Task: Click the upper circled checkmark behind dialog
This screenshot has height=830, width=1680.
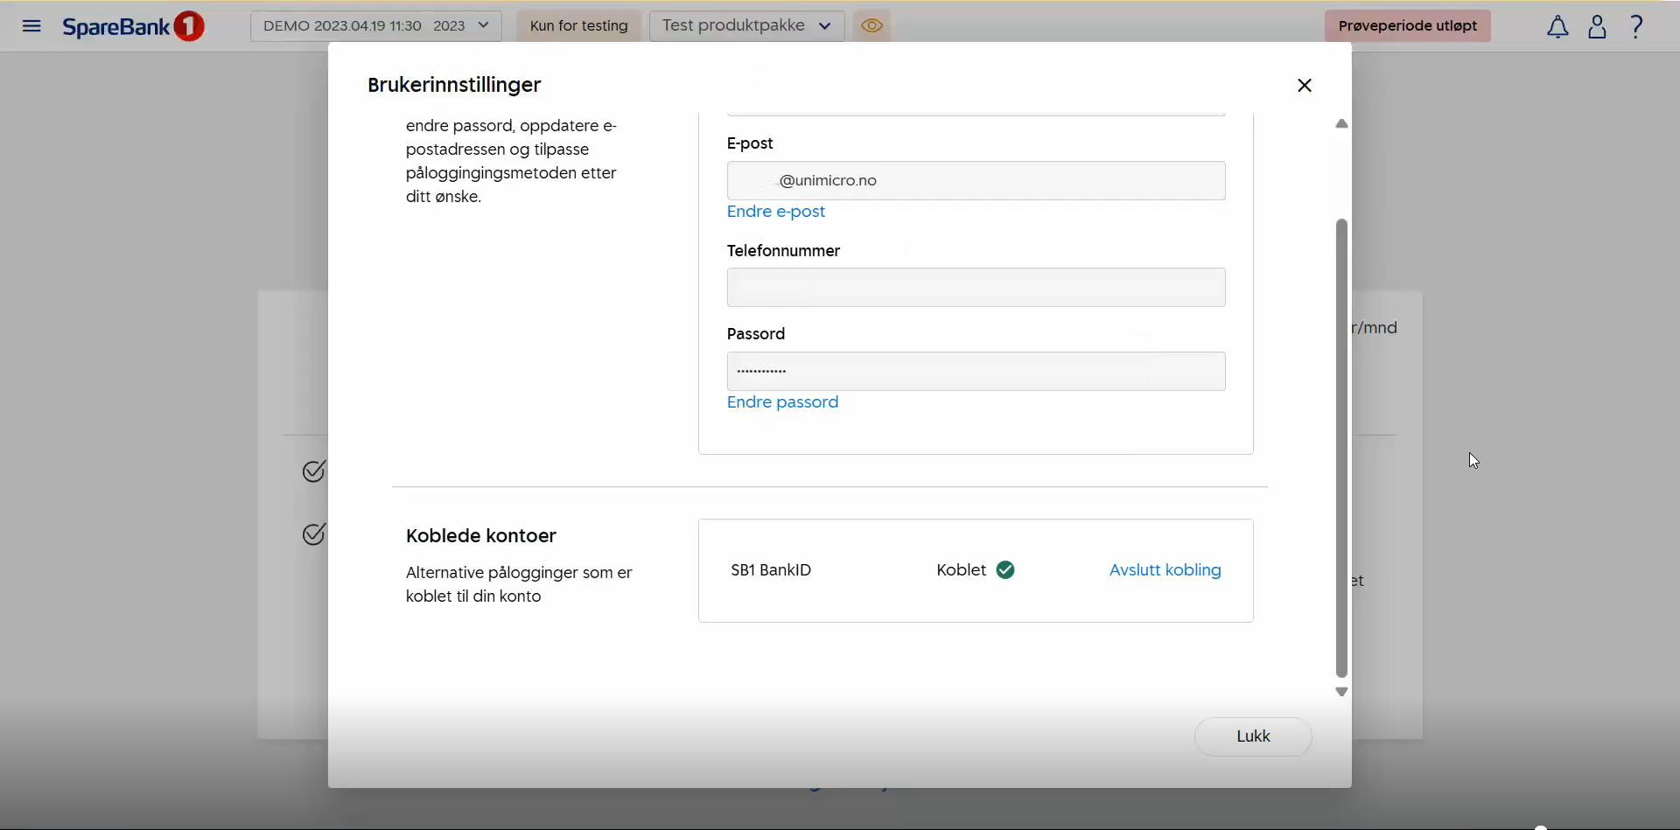Action: 313,471
